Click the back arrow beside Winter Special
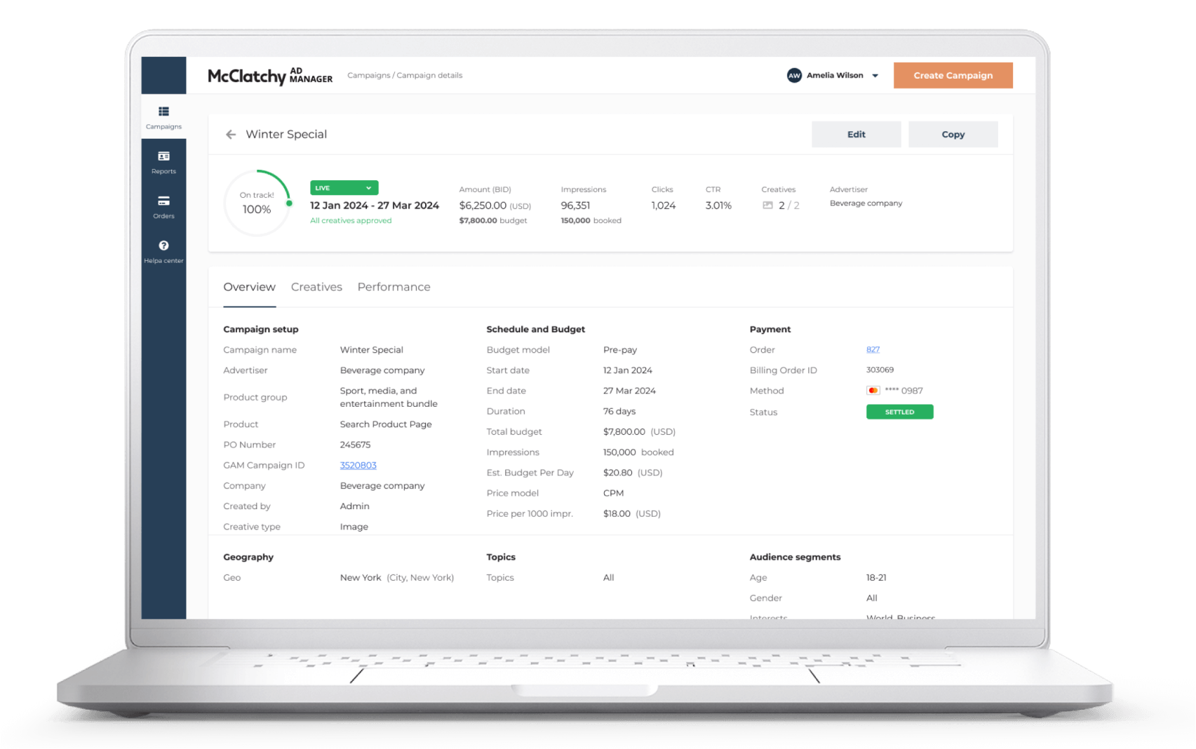This screenshot has width=1196, height=749. point(231,135)
